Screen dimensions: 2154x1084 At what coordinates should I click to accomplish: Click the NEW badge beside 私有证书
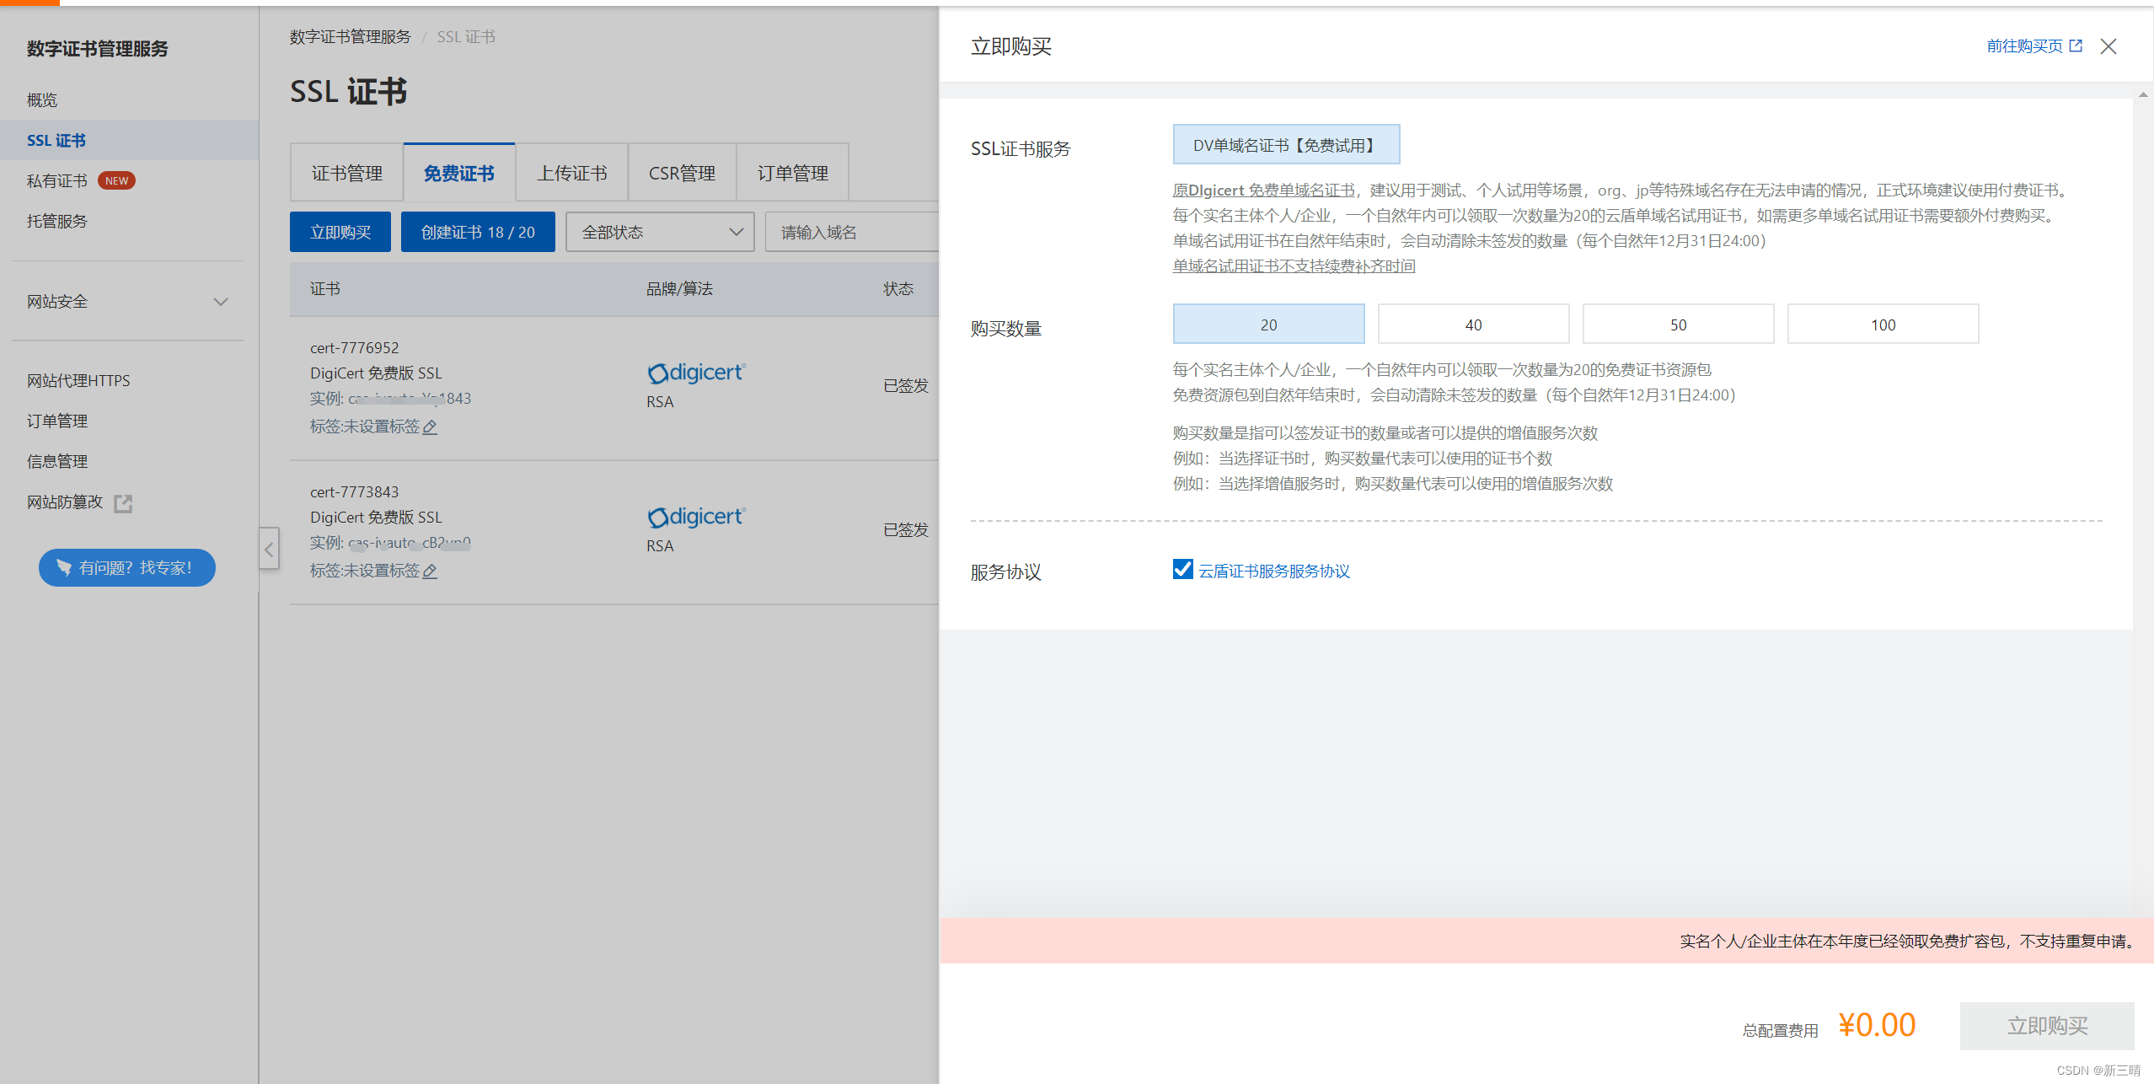point(116,181)
